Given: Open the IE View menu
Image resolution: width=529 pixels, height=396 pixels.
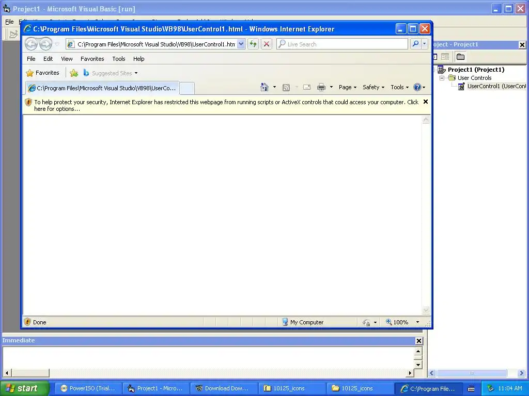Looking at the screenshot, I should (x=67, y=59).
